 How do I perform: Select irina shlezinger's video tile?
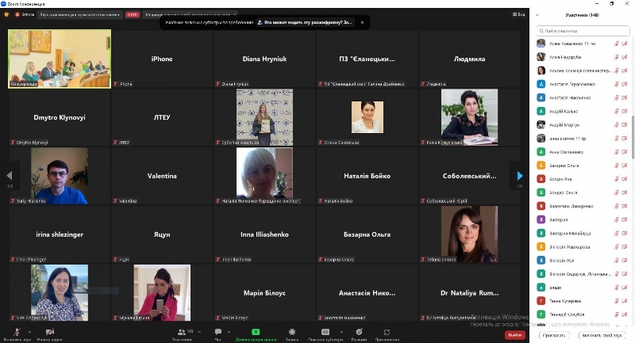(60, 234)
